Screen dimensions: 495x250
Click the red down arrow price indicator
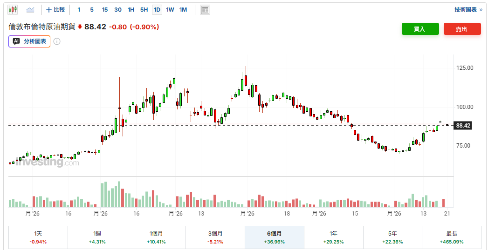pos(80,27)
